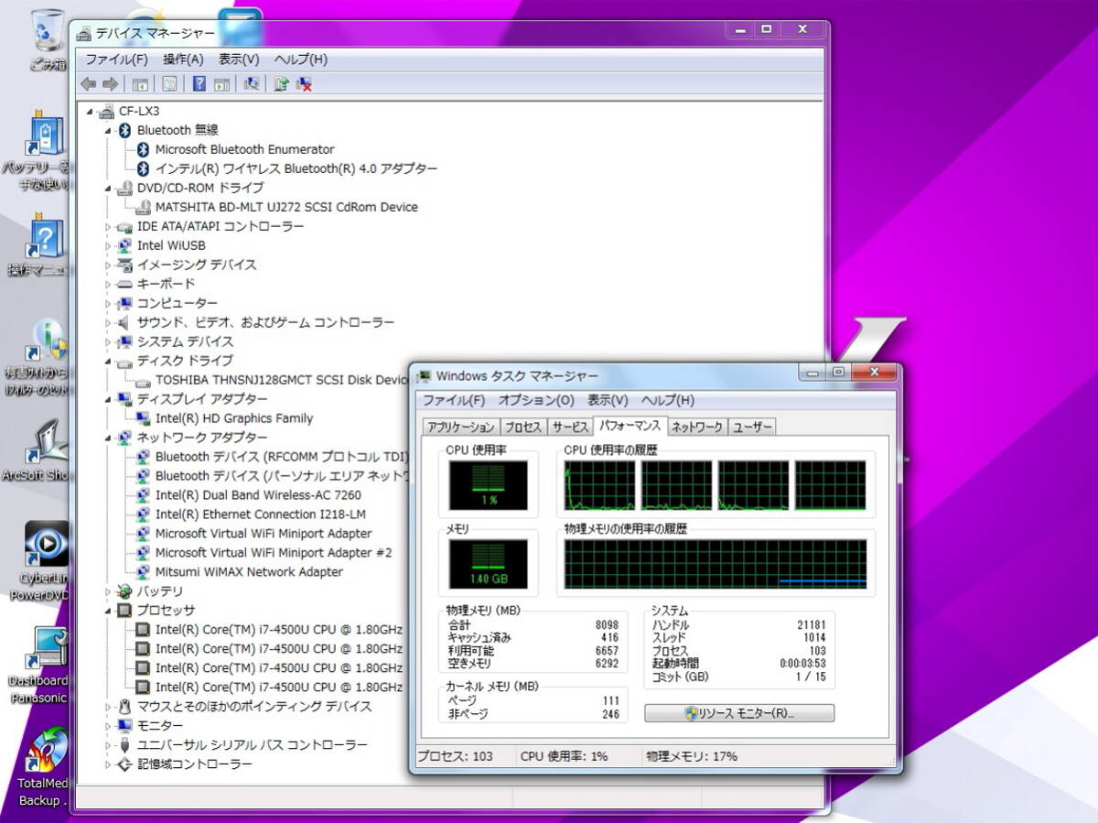This screenshot has width=1098, height=823.
Task: Expand the バッテリ device category
Action: click(108, 591)
